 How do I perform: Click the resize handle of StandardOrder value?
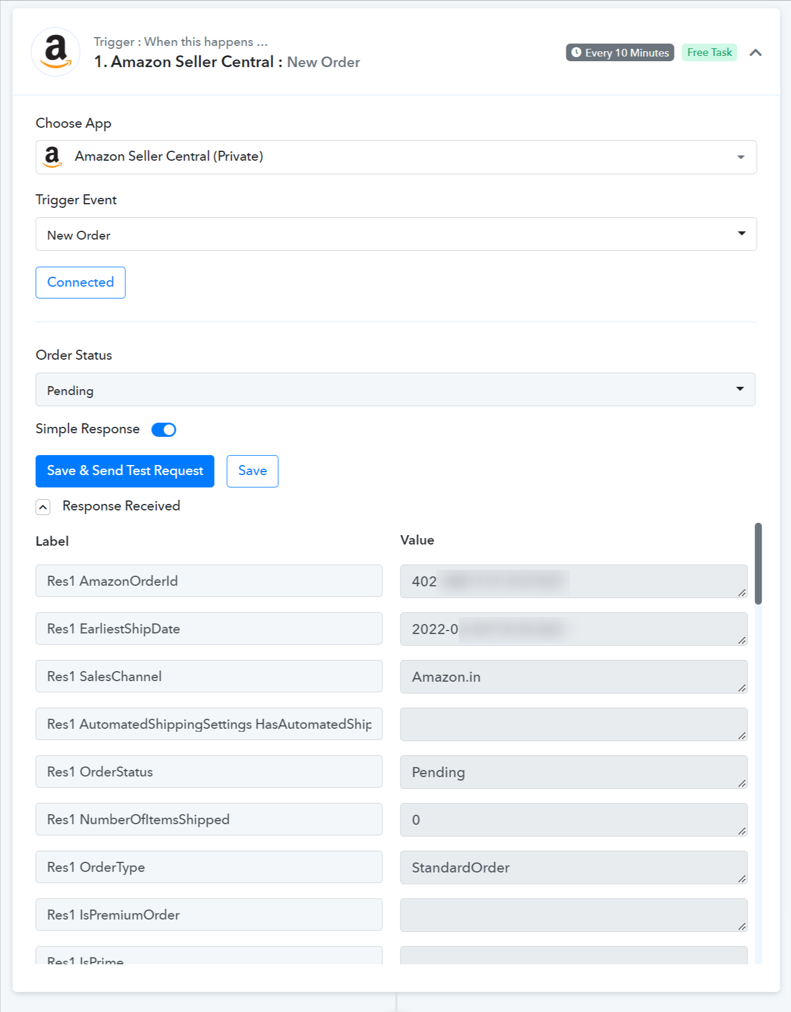coord(742,879)
